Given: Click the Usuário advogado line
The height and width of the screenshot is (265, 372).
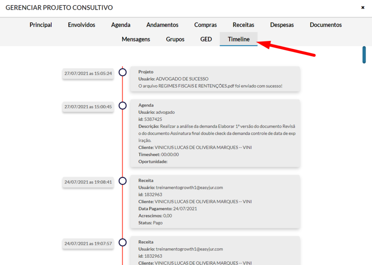Looking at the screenshot, I should 156,112.
